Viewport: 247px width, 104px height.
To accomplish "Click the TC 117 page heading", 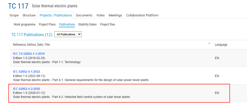I will [18, 6].
